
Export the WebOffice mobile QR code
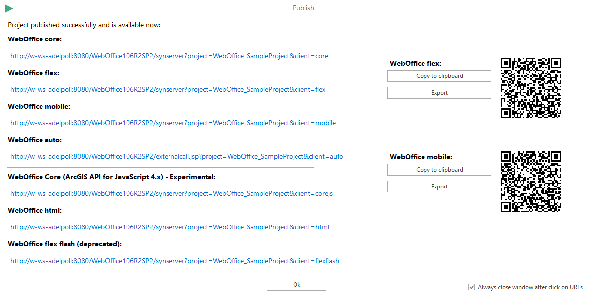(439, 186)
